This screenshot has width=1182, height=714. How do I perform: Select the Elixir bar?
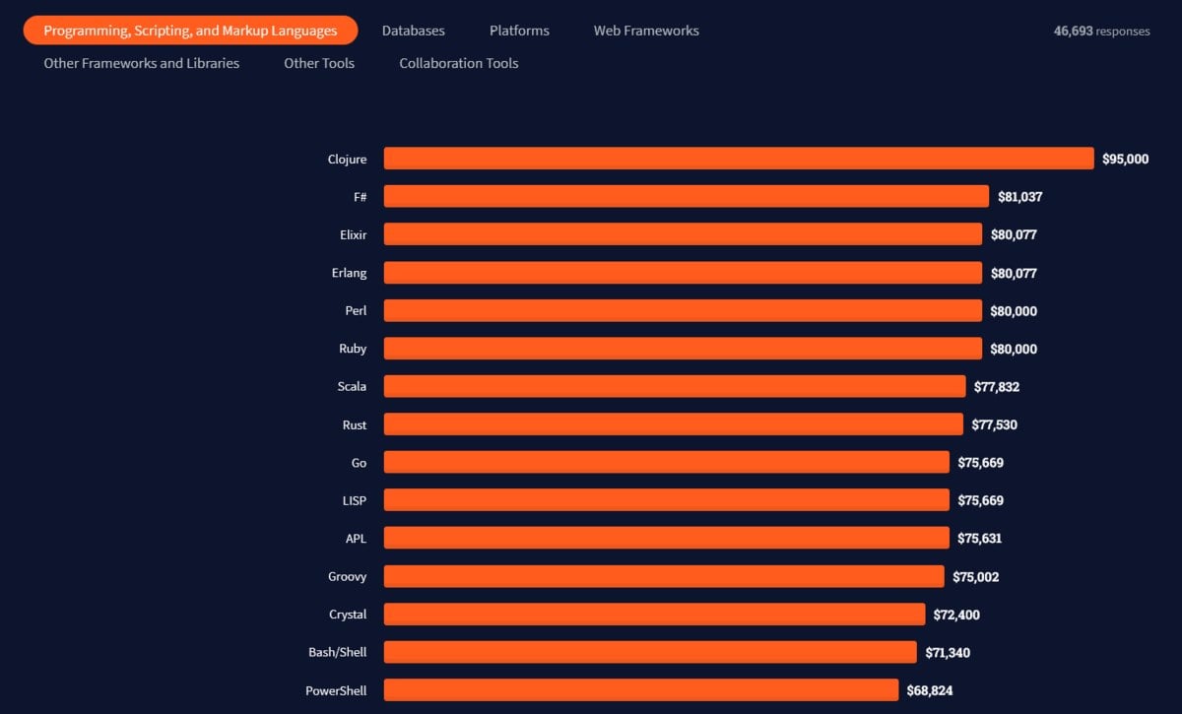(683, 234)
